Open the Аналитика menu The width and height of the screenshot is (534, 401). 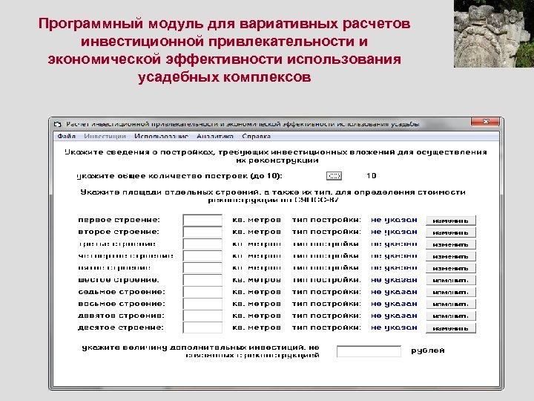pos(215,137)
